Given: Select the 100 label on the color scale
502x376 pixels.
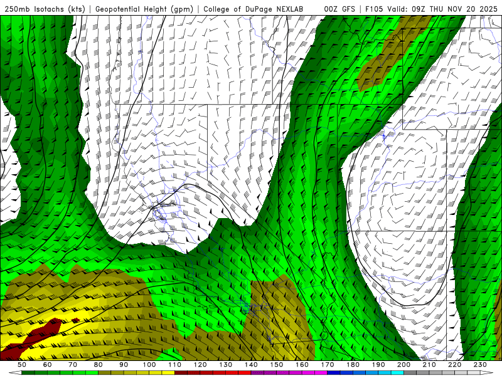Looking at the screenshot, I should point(149,365).
